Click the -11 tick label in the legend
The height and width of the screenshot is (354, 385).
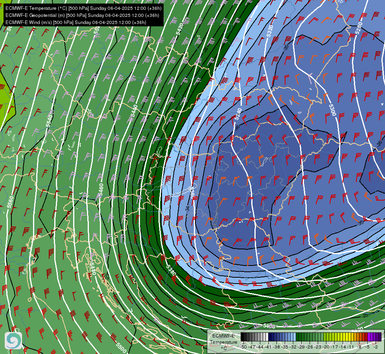click(x=351, y=347)
